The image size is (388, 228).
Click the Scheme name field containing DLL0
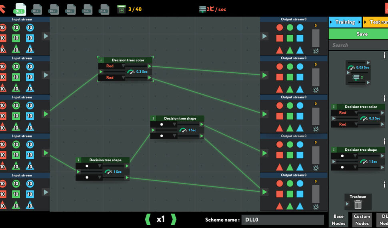282,220
